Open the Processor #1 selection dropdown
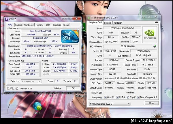Image resolution: width=173 pixels, height=124 pixels. click(x=31, y=81)
